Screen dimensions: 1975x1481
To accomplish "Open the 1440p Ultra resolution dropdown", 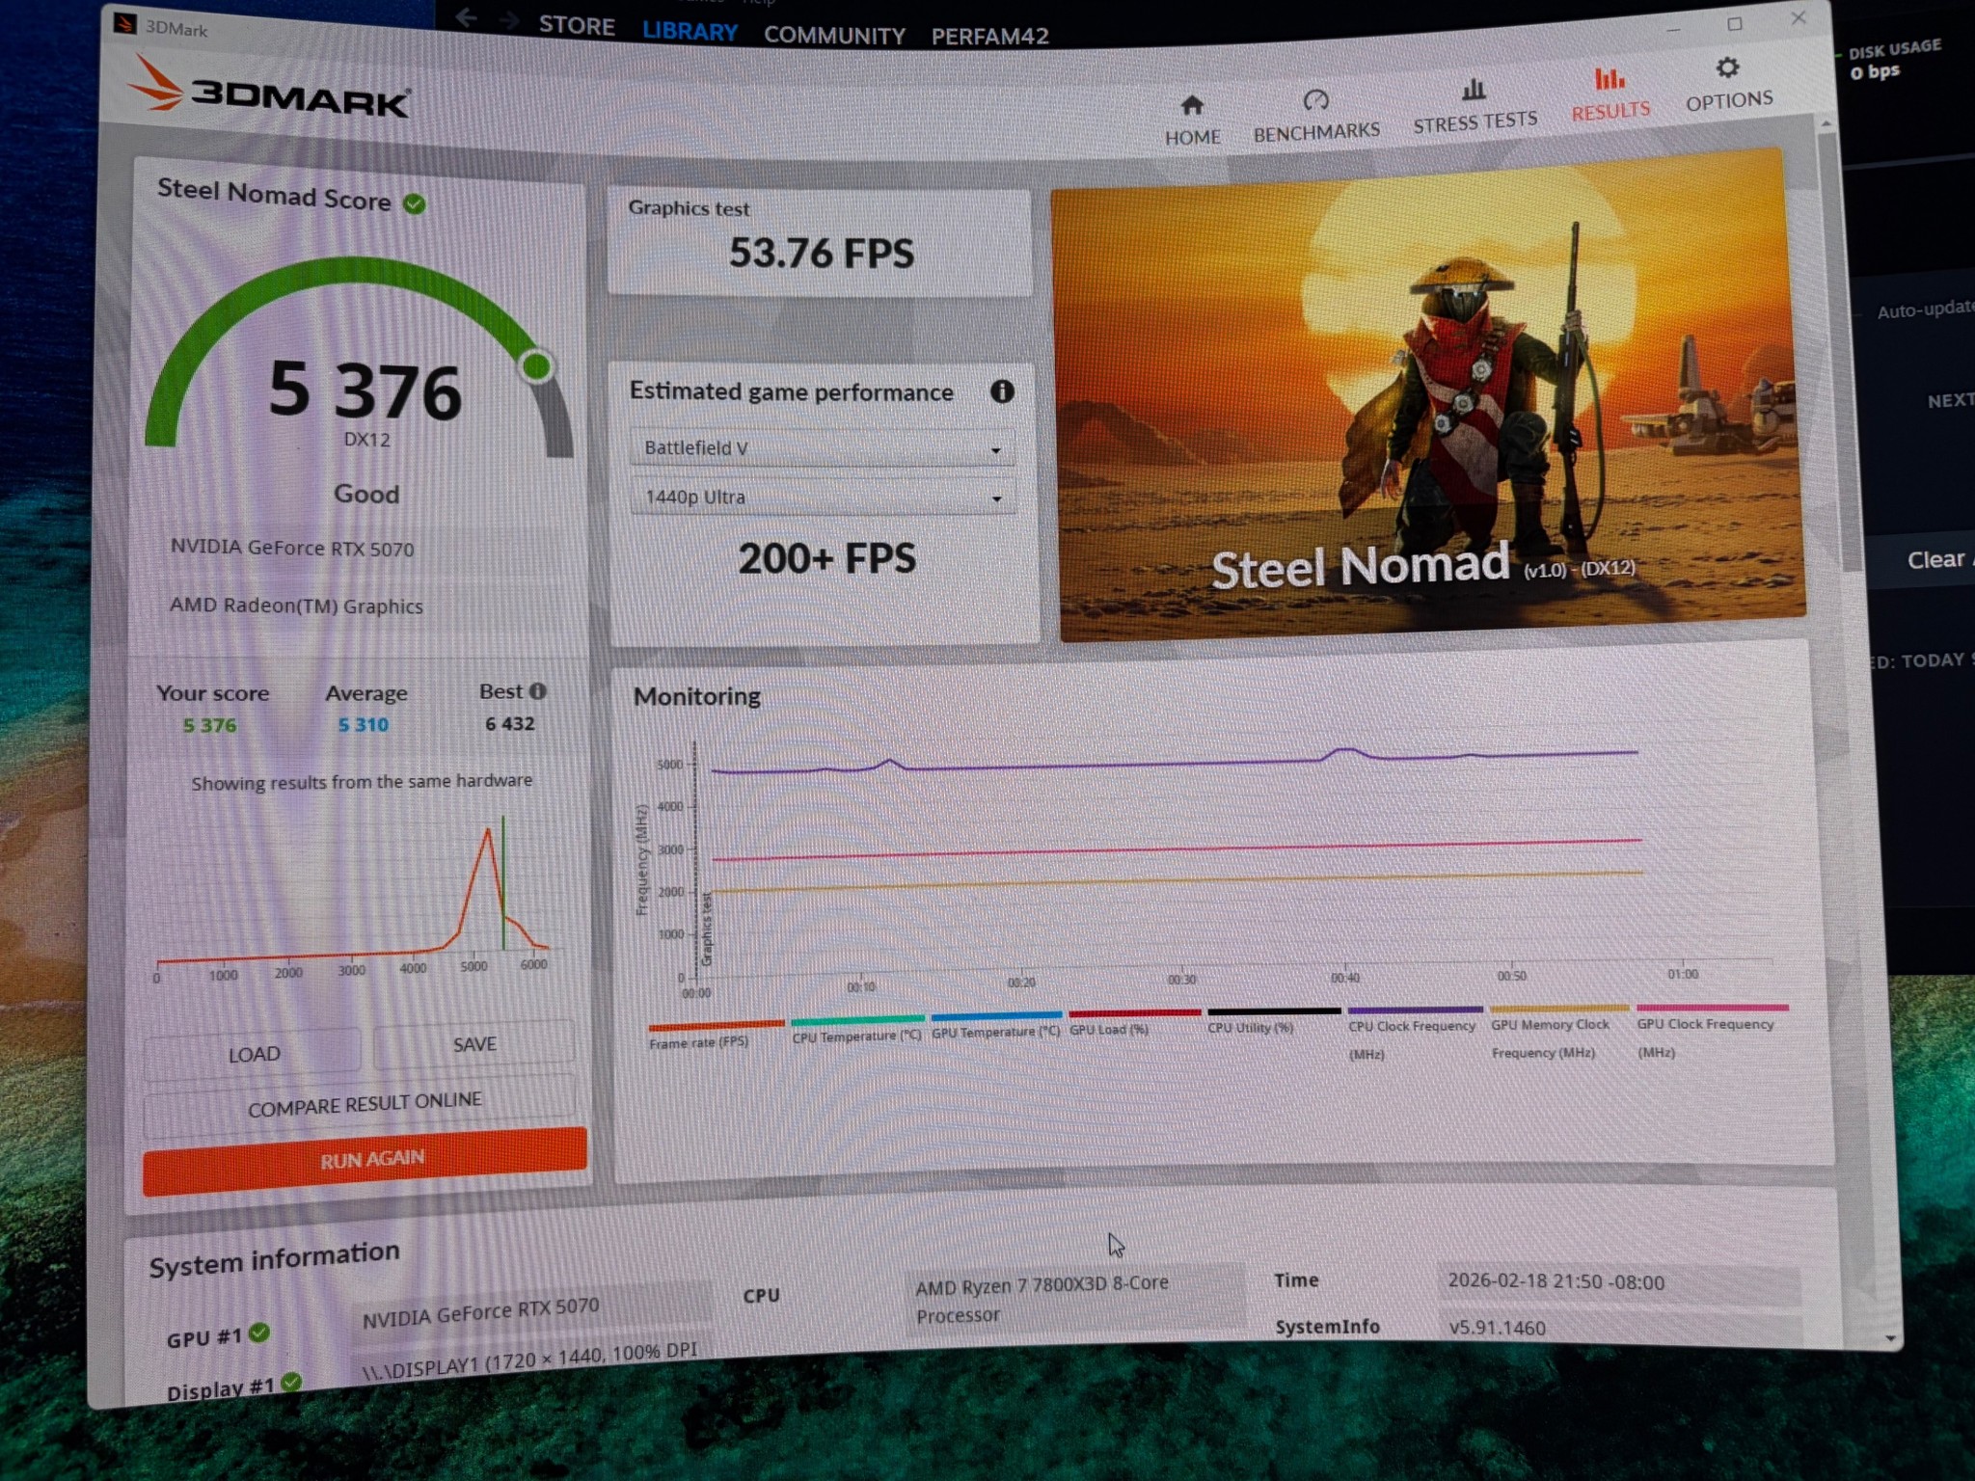I will tap(823, 497).
